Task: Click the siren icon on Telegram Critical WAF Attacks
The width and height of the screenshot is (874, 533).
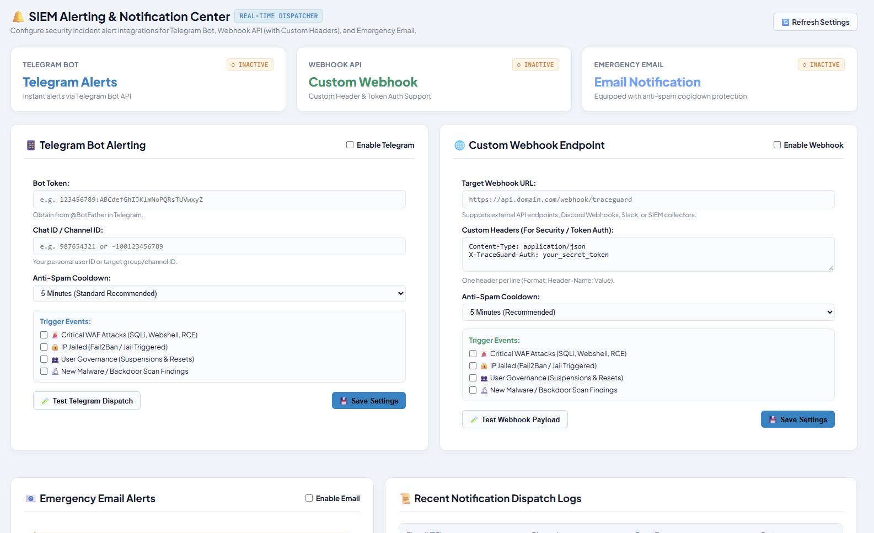Action: pos(55,335)
